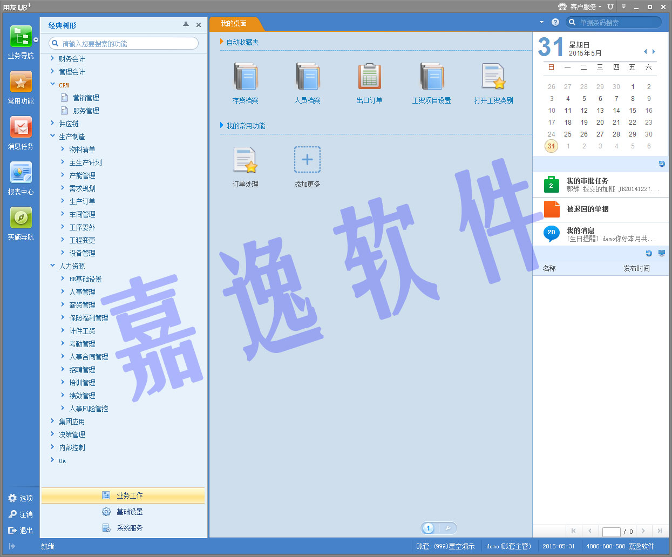Expand the 集团应用 tree node

52,421
